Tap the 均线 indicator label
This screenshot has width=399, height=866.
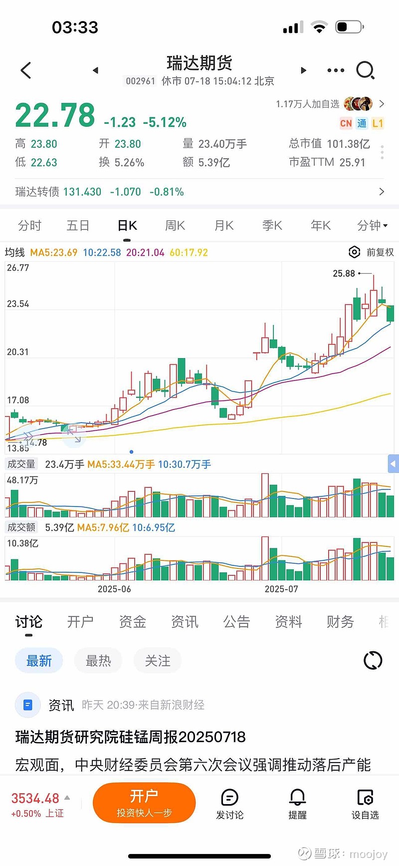pos(14,252)
